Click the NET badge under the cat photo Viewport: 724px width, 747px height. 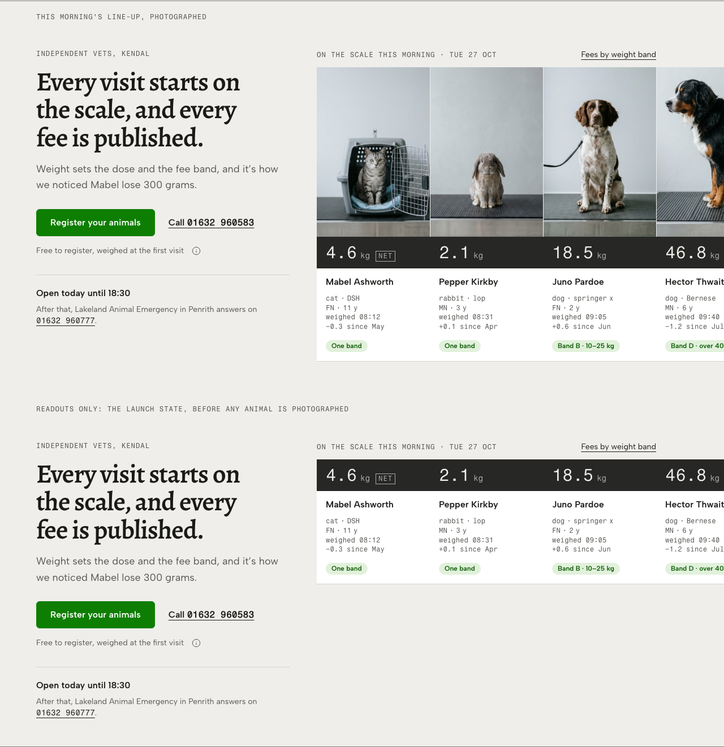tap(385, 256)
